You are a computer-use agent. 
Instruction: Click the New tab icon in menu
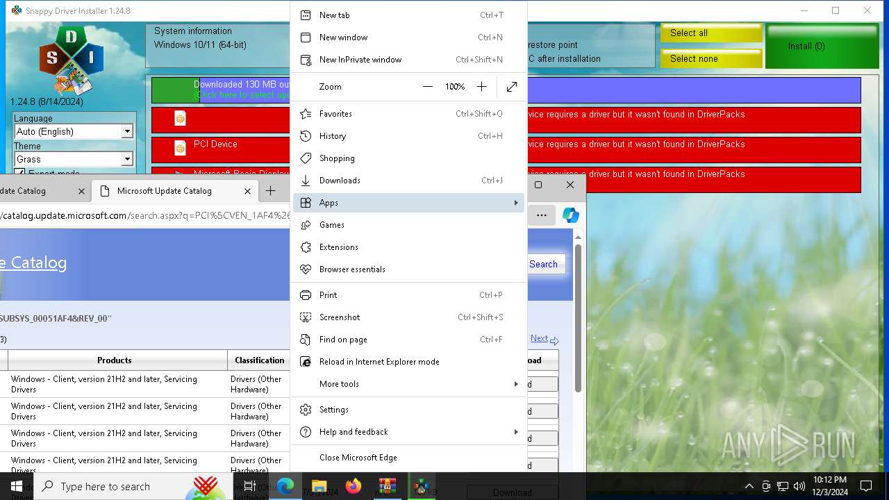click(x=305, y=15)
